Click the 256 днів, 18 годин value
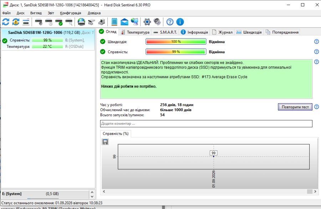 [x=177, y=105]
